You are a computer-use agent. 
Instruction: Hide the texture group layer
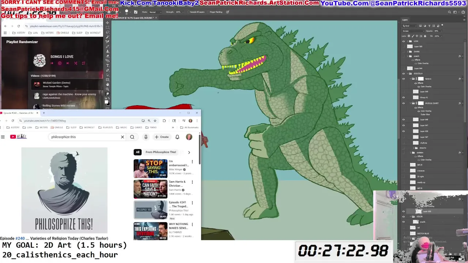click(x=404, y=79)
